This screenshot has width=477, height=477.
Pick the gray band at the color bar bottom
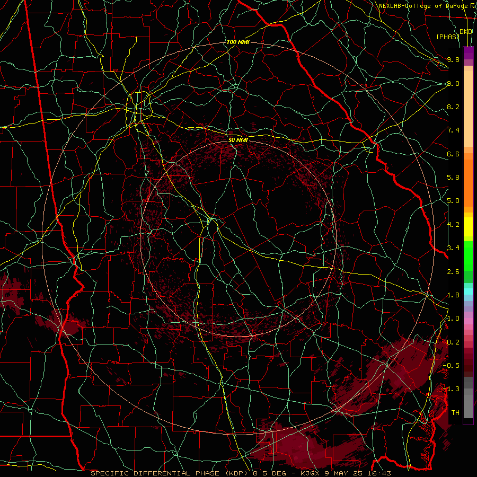(468, 404)
